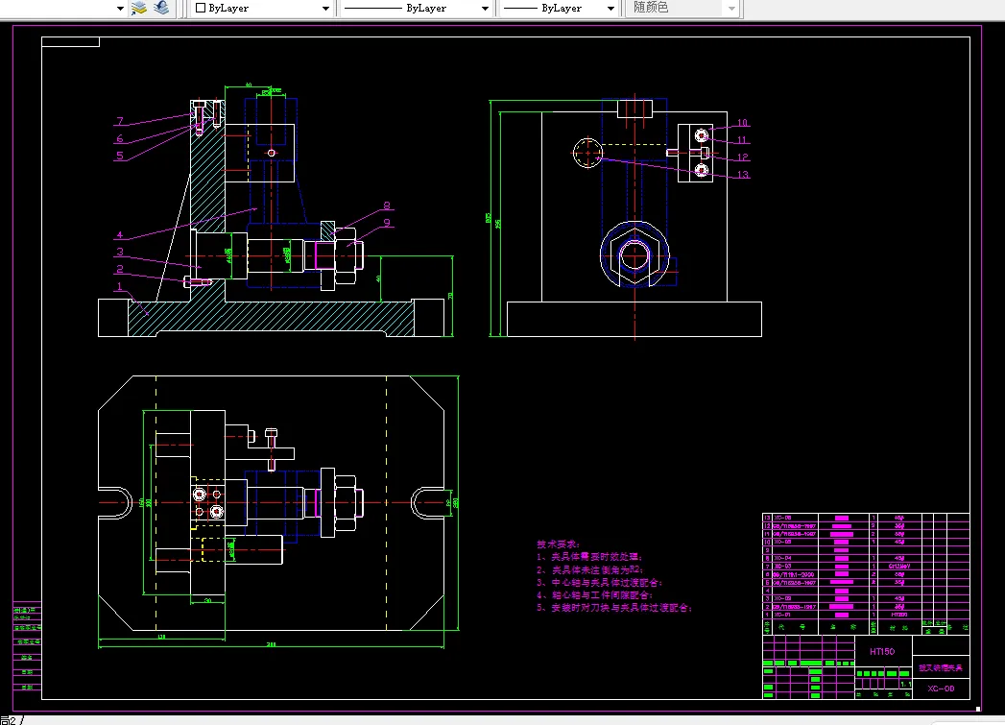The width and height of the screenshot is (1005, 725).
Task: Select part balloon number 4 label
Action: point(120,235)
